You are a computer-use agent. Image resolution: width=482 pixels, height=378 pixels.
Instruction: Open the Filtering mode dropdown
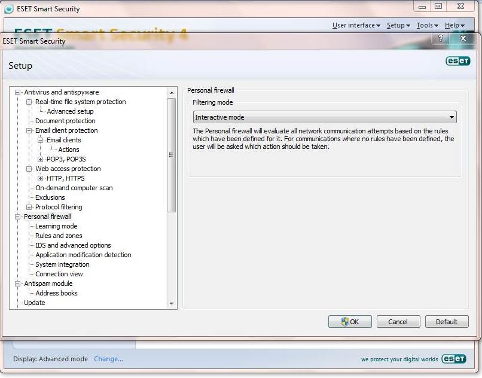(x=325, y=117)
